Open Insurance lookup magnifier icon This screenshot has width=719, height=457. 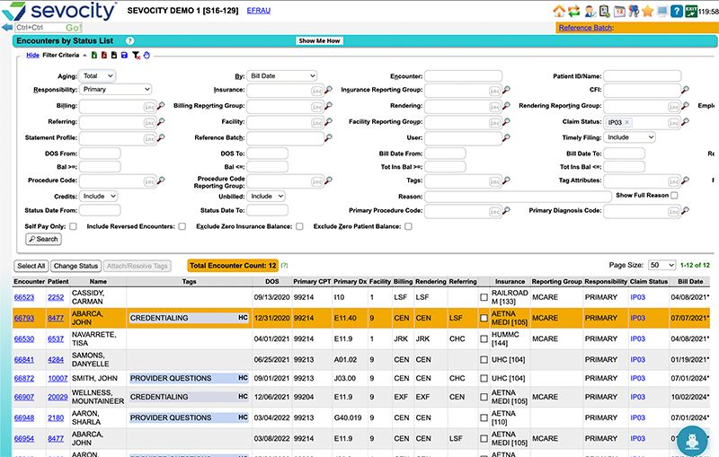click(x=328, y=90)
